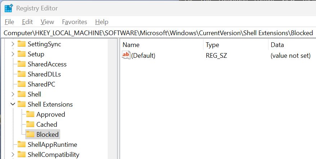Click the ShellAppRuntime folder icon
The height and width of the screenshot is (159, 316).
22,144
